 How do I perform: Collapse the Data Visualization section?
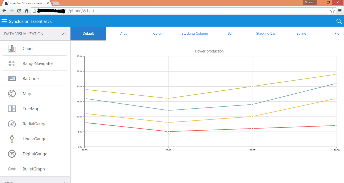pyautogui.click(x=64, y=34)
